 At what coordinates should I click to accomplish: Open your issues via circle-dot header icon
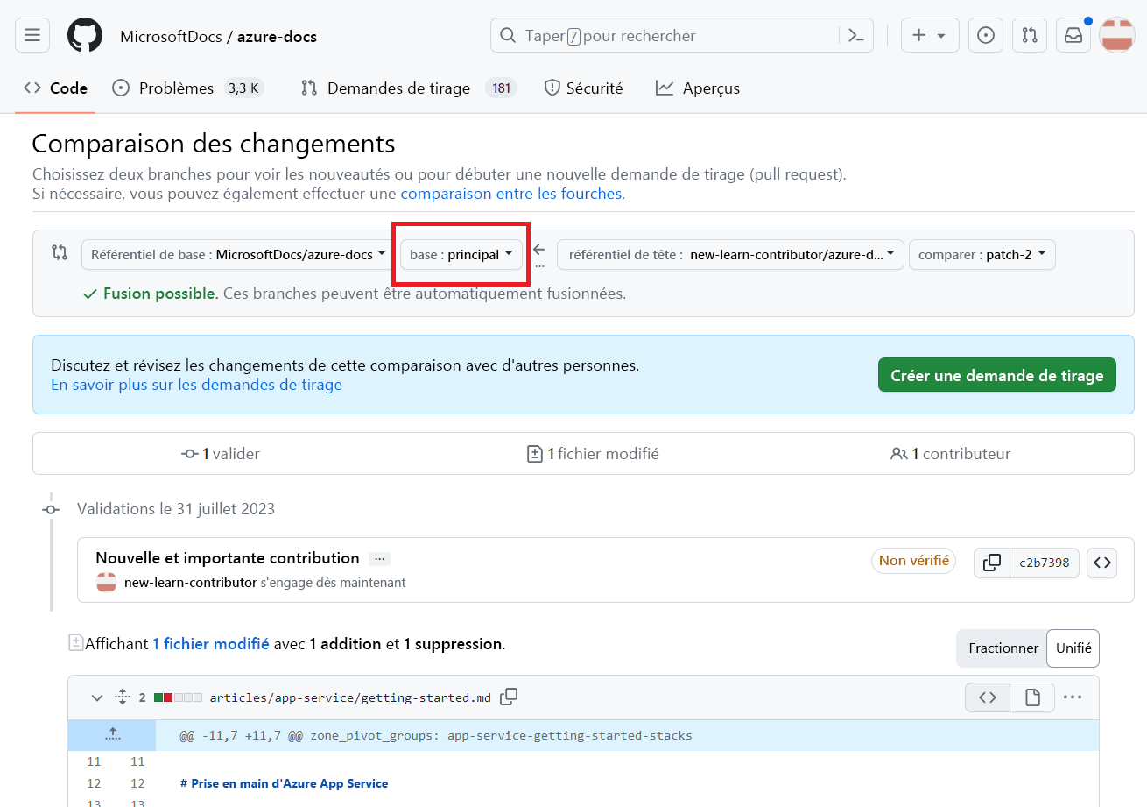click(986, 35)
